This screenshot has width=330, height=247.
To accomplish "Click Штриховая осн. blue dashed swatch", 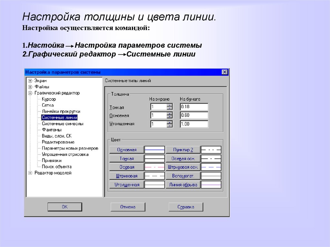I will point(211,167).
